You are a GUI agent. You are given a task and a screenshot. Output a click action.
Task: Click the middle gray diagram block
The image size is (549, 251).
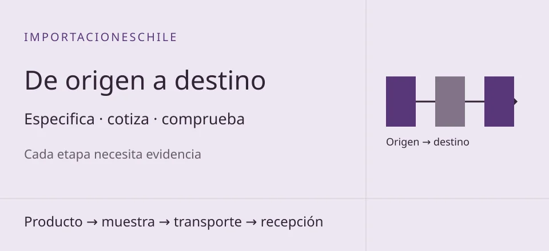[x=450, y=102]
